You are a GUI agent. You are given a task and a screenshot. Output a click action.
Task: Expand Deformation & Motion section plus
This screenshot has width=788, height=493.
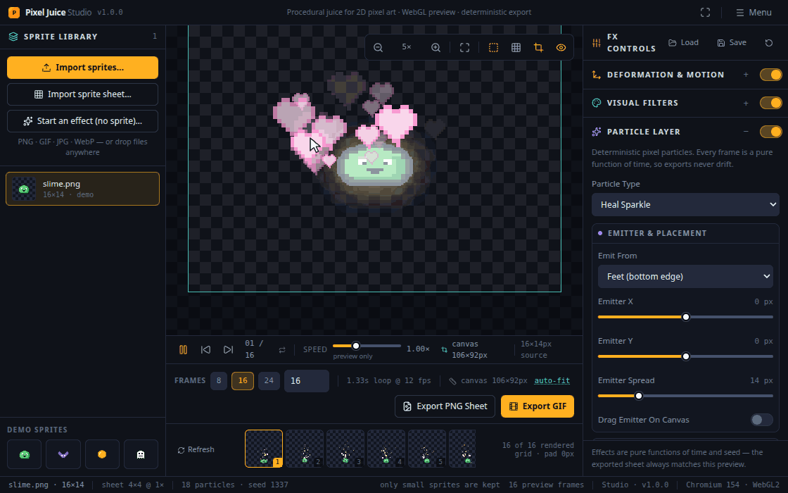pyautogui.click(x=746, y=75)
